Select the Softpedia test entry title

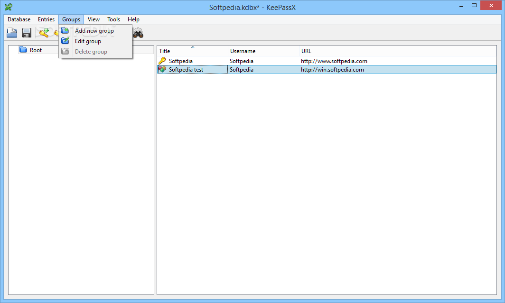186,70
